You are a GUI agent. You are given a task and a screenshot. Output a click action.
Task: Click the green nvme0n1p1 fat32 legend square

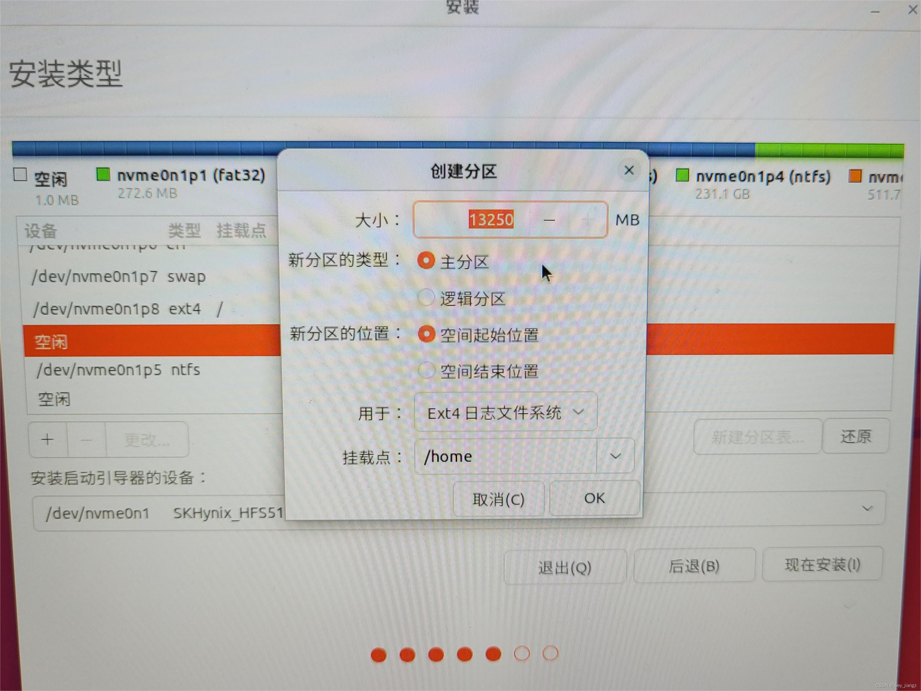(x=103, y=175)
